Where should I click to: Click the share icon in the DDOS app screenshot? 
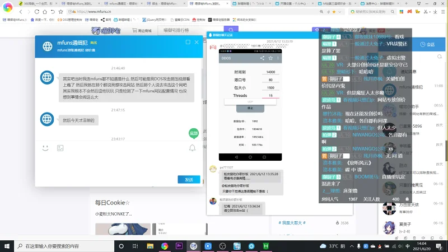tap(262, 58)
